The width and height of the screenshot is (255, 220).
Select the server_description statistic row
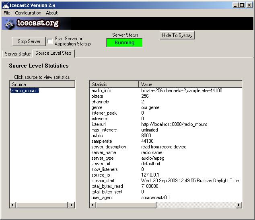[166, 147]
